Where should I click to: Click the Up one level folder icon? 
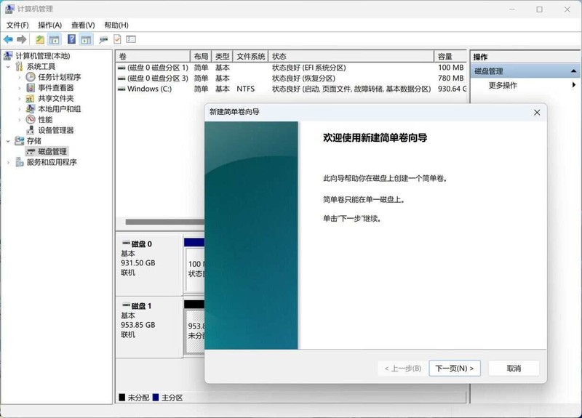pyautogui.click(x=40, y=39)
